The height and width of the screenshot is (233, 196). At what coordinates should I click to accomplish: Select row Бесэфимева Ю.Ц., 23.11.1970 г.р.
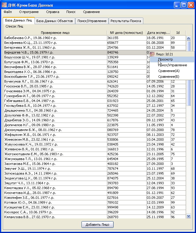[x=95, y=43]
